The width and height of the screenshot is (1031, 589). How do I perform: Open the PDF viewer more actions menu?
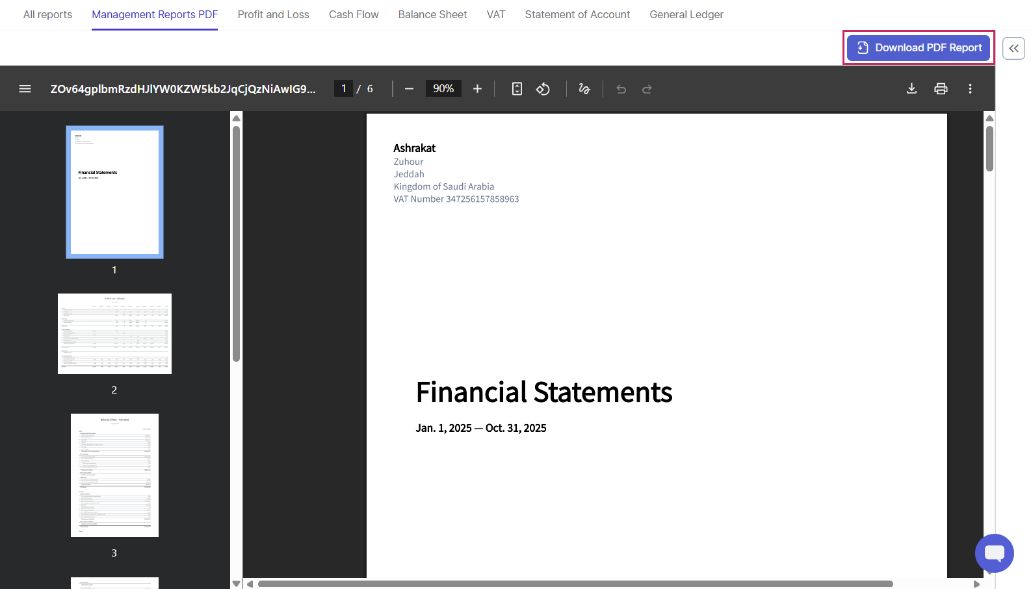pos(970,89)
